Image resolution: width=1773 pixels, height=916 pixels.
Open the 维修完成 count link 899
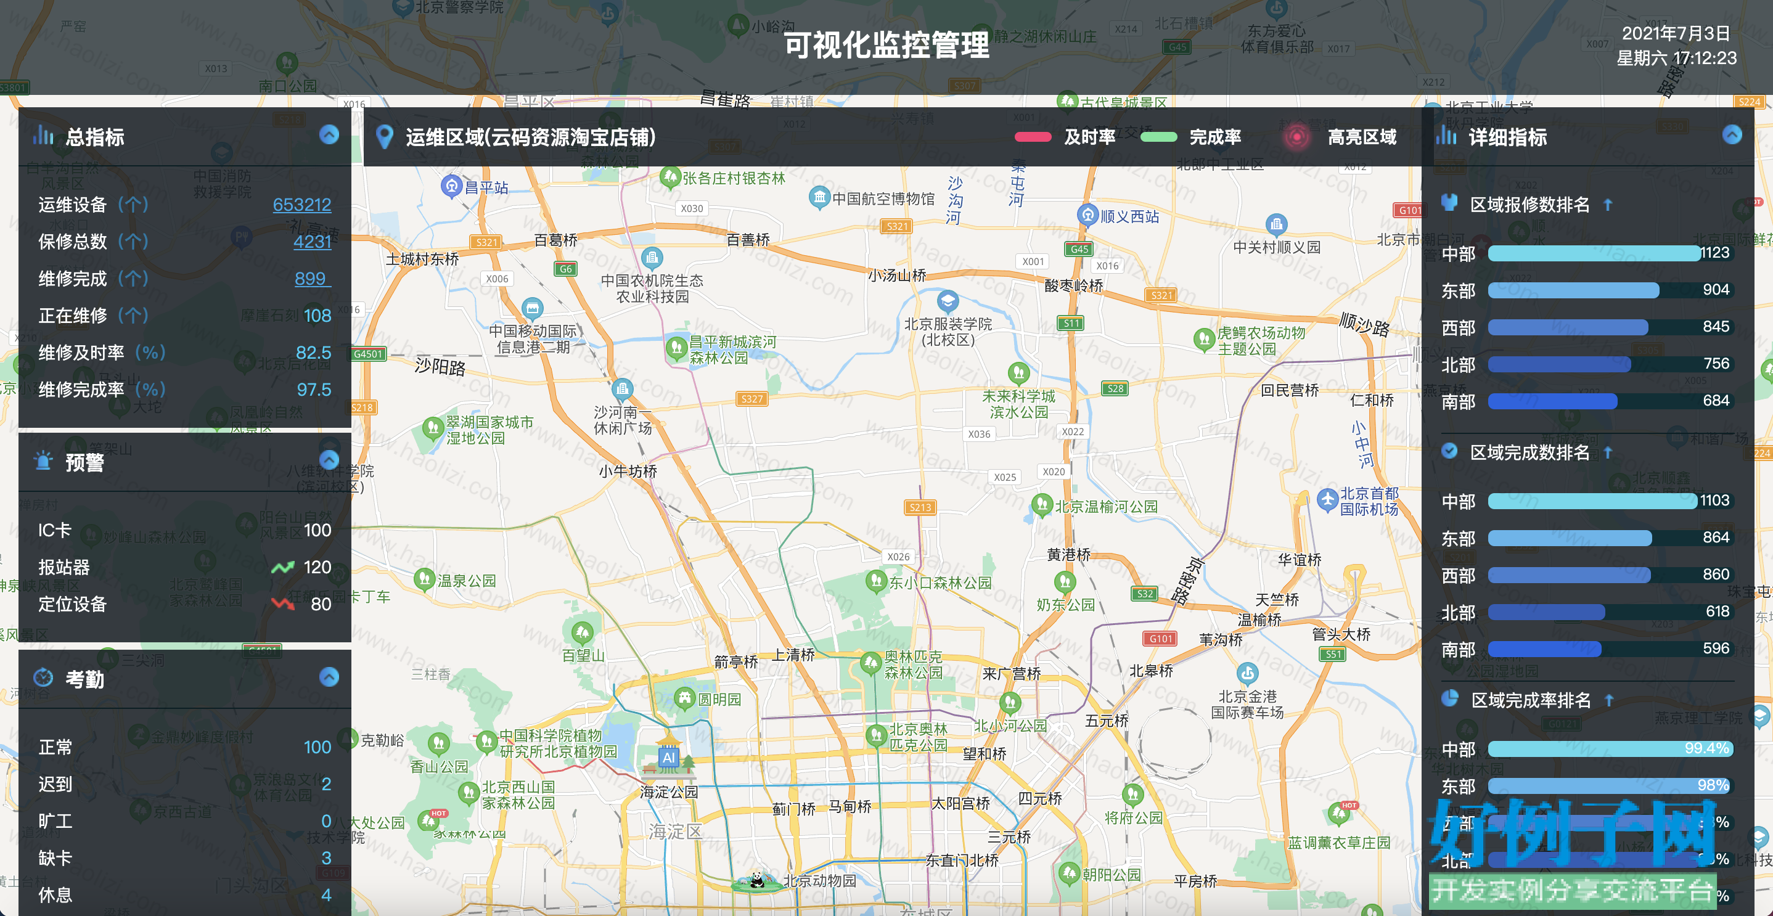point(313,279)
